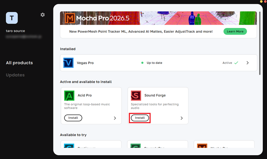Click the 'Installed' section heading

[x=68, y=49]
